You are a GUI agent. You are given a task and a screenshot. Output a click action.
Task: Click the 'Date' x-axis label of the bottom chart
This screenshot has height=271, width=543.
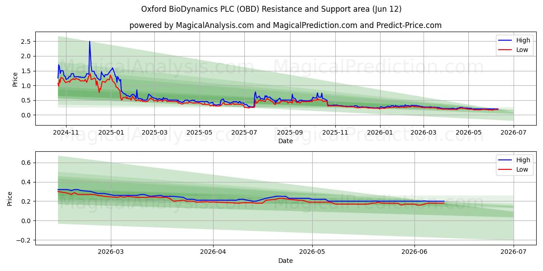pos(286,261)
